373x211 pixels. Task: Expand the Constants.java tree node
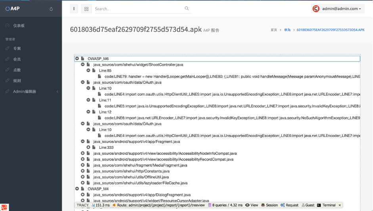82,171
